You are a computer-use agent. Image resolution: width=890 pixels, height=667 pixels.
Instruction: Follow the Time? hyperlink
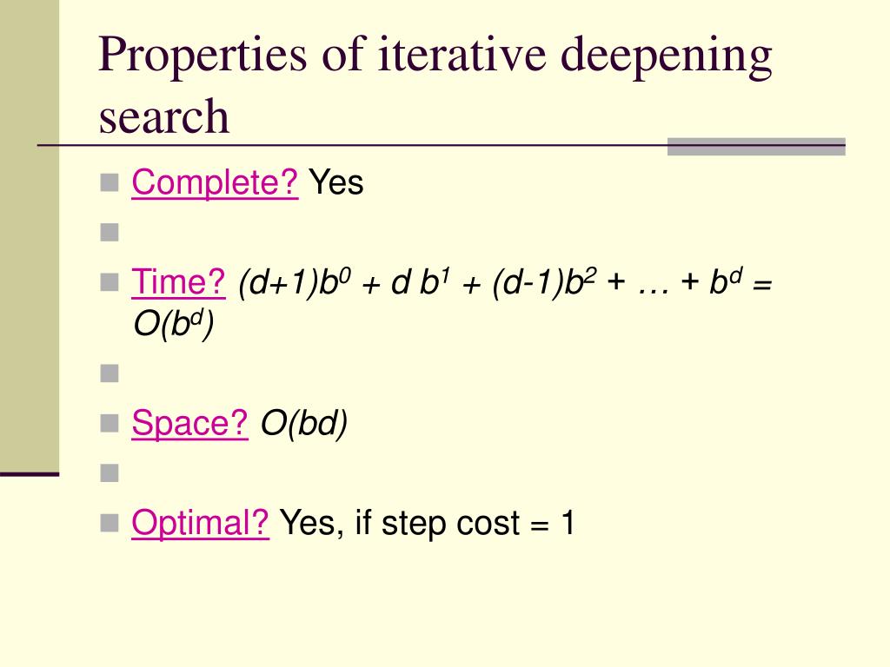(x=178, y=282)
